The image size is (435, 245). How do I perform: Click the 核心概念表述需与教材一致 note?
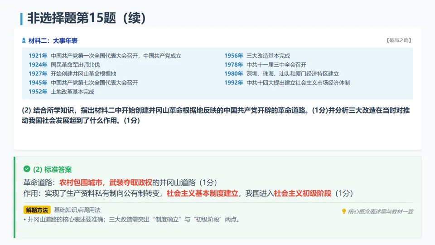click(380, 212)
